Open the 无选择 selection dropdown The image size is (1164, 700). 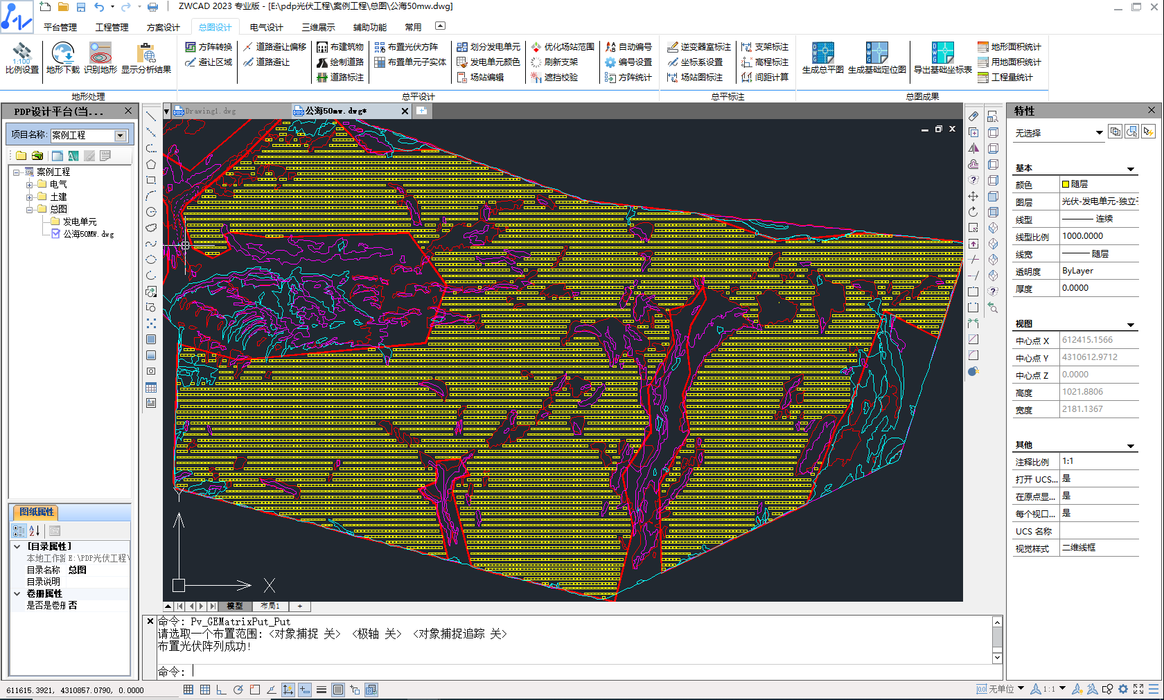point(1099,133)
